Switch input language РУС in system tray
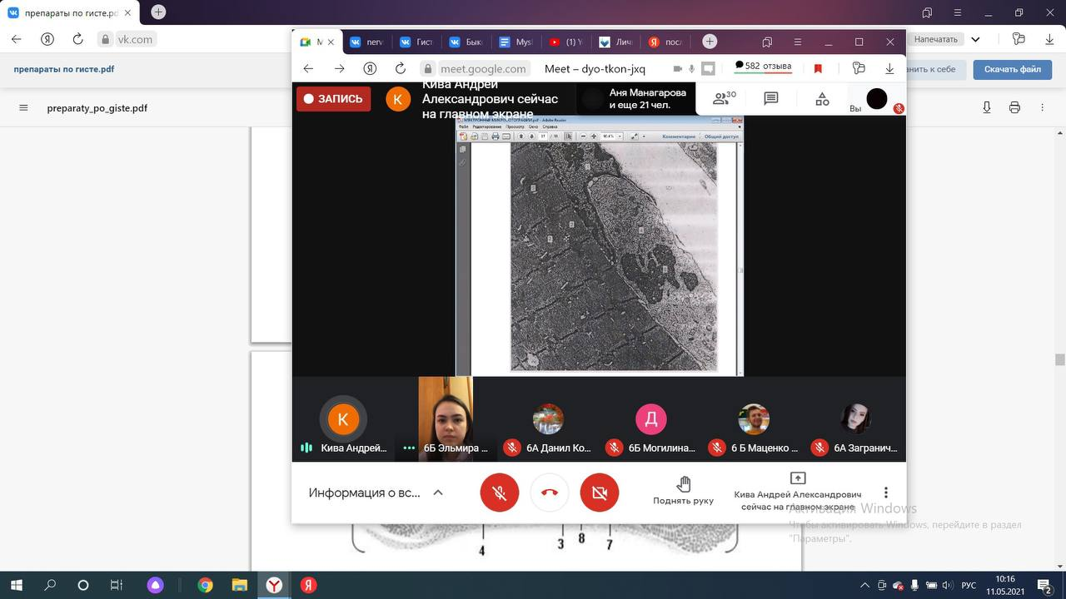 [969, 585]
